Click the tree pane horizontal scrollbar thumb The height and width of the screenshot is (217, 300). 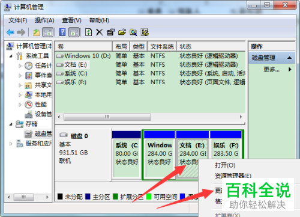point(23,197)
